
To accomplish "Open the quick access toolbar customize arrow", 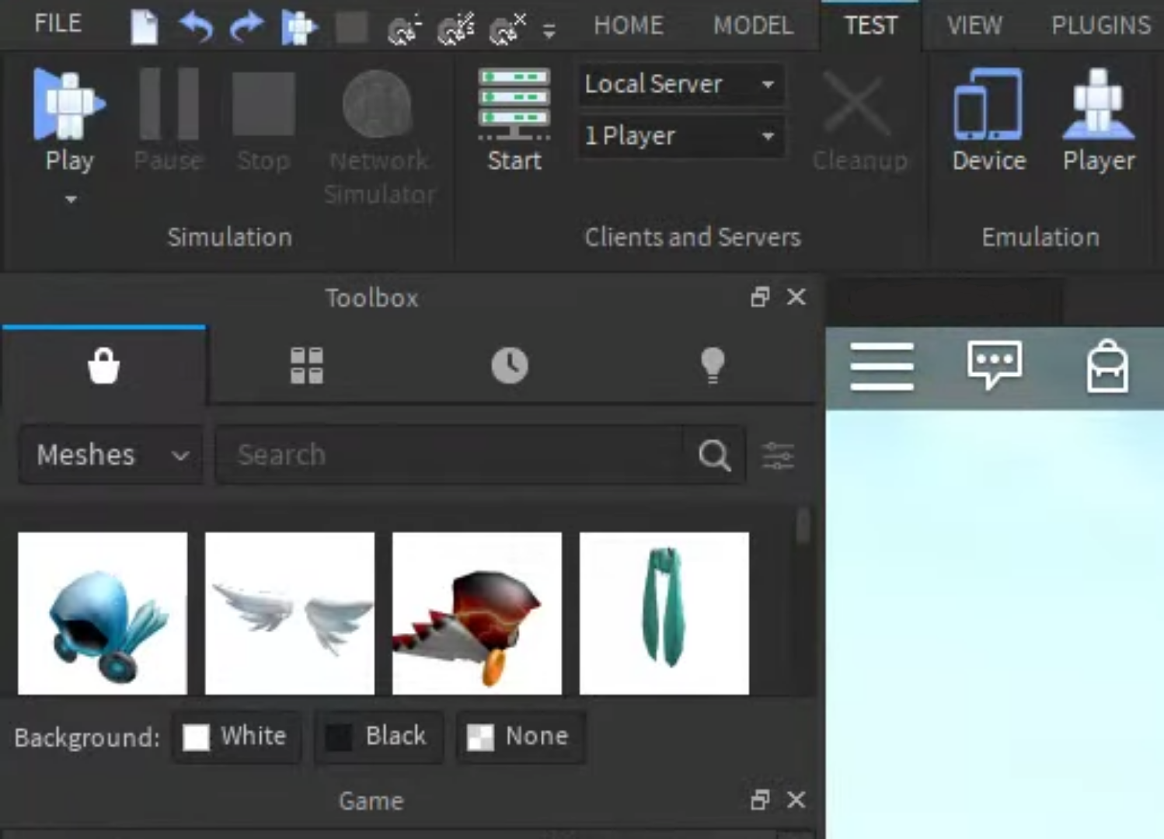I will 549,31.
